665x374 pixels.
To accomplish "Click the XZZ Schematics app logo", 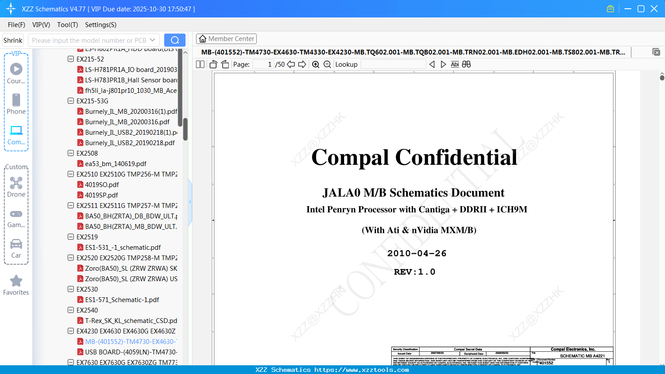I will point(10,9).
